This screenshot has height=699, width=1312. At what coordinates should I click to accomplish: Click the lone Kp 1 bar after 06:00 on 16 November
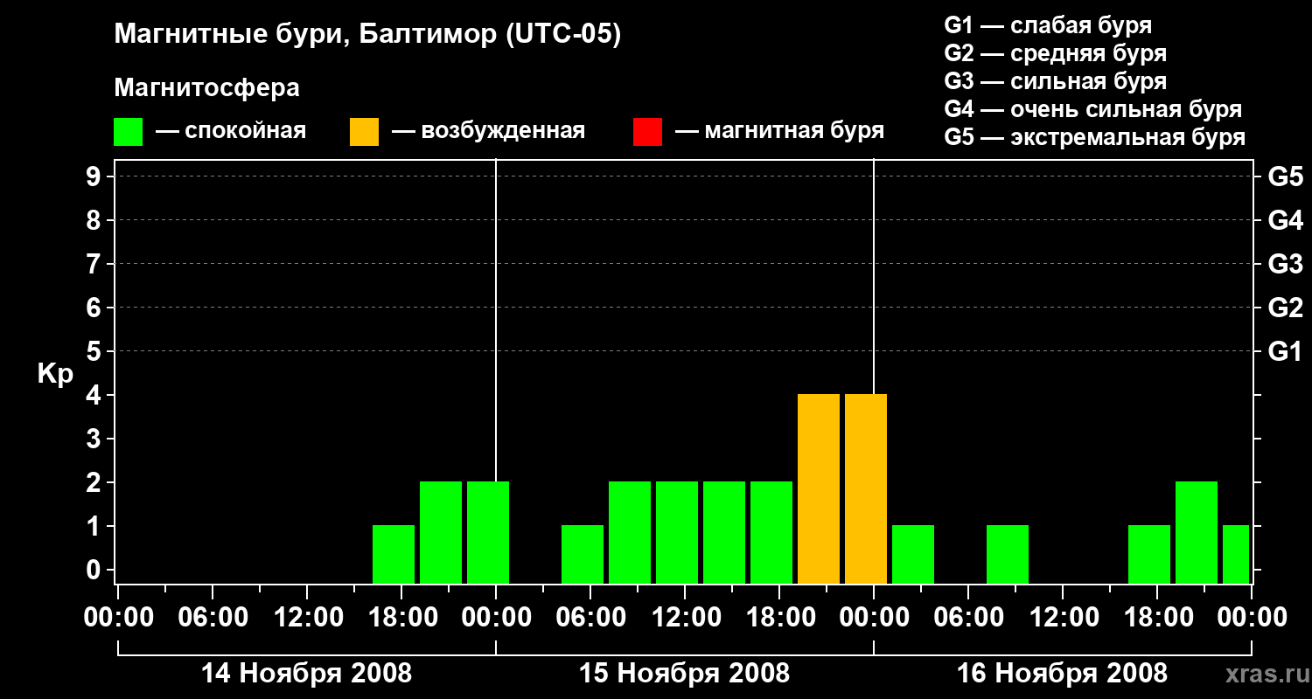pyautogui.click(x=1008, y=554)
